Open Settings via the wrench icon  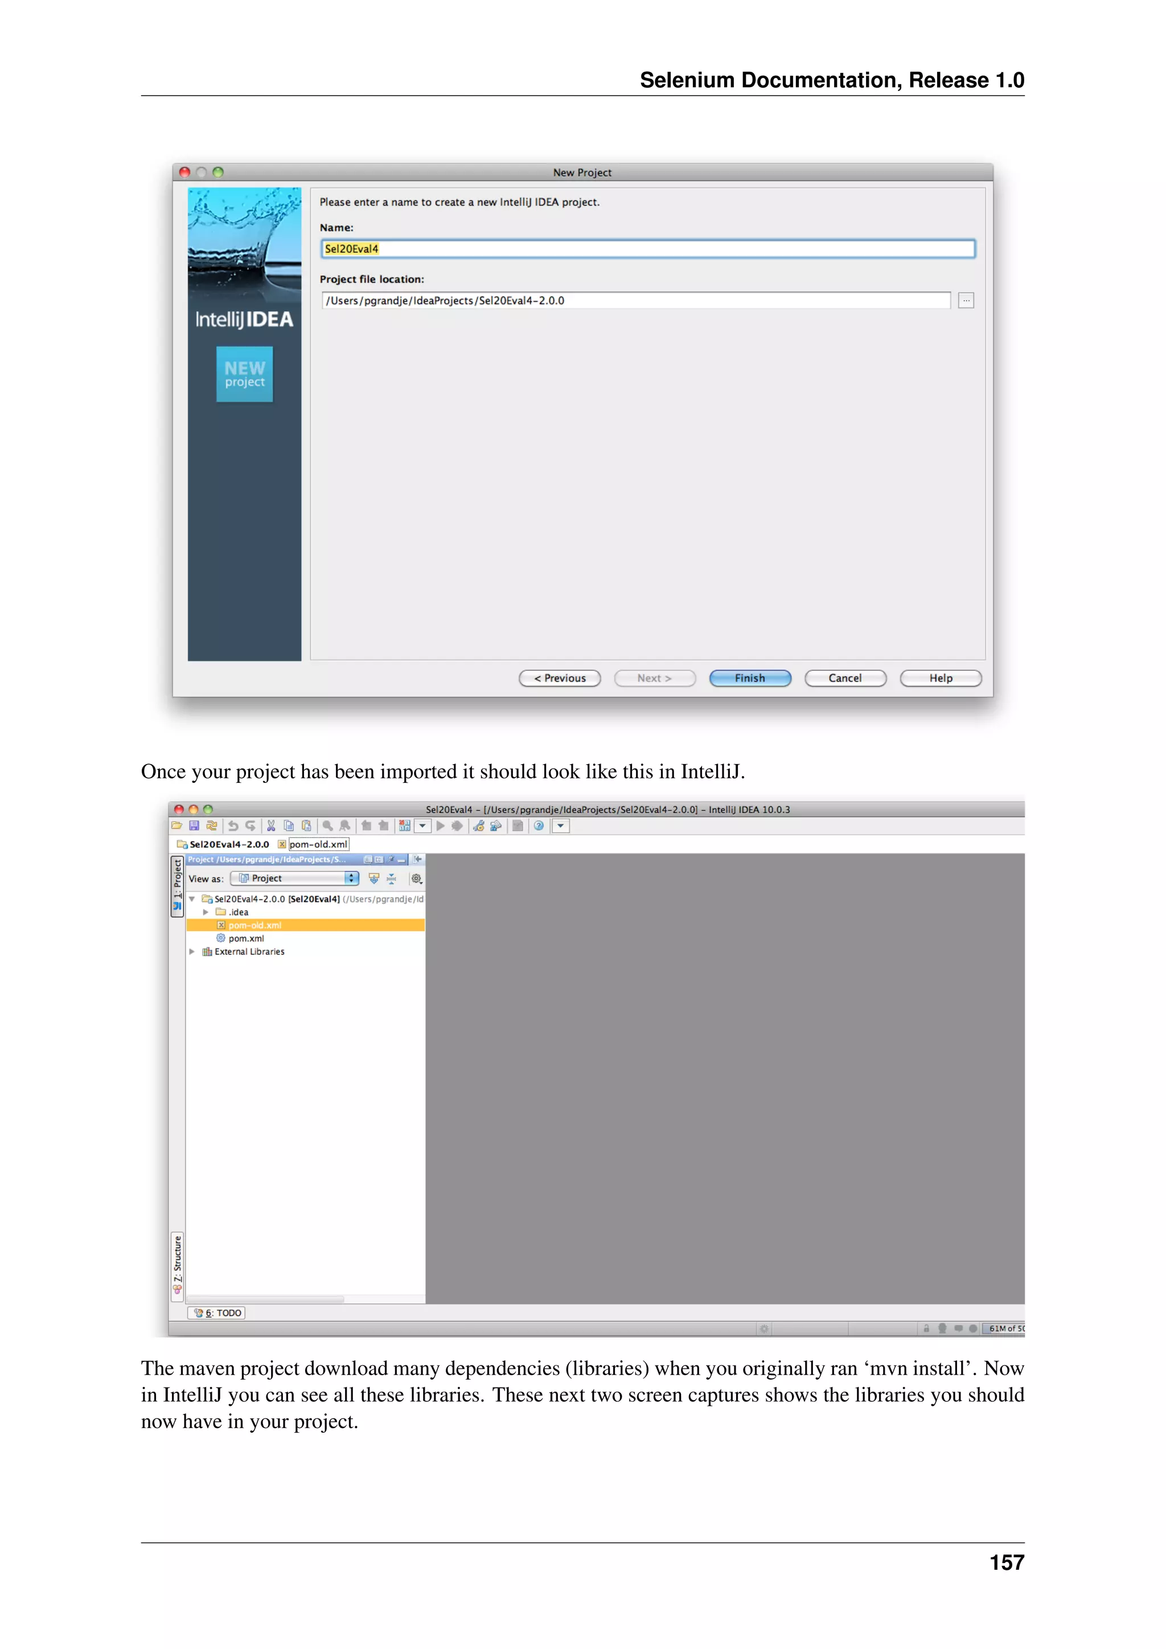[479, 826]
